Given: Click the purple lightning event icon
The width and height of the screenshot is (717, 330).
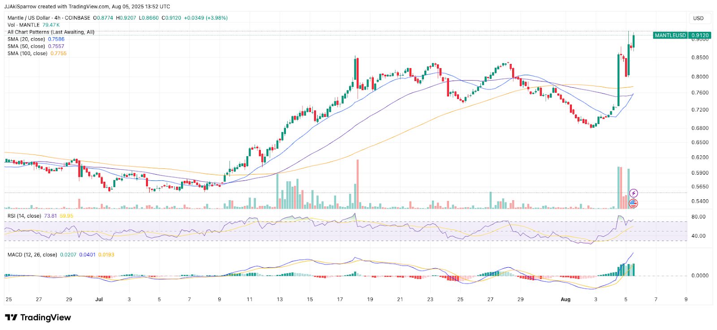Looking at the screenshot, I should (x=633, y=193).
